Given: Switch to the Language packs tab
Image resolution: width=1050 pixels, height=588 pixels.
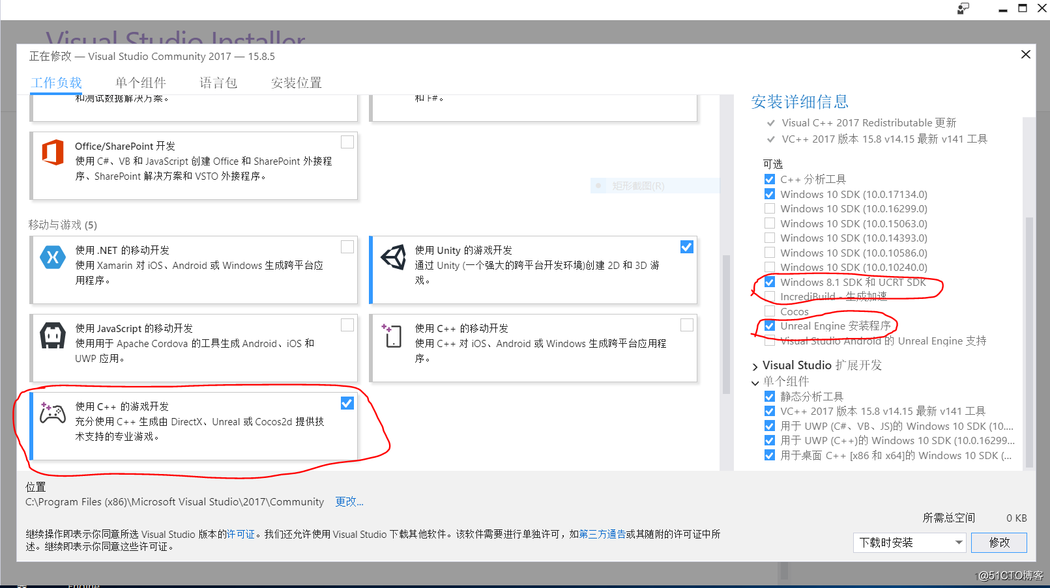Looking at the screenshot, I should click(218, 83).
